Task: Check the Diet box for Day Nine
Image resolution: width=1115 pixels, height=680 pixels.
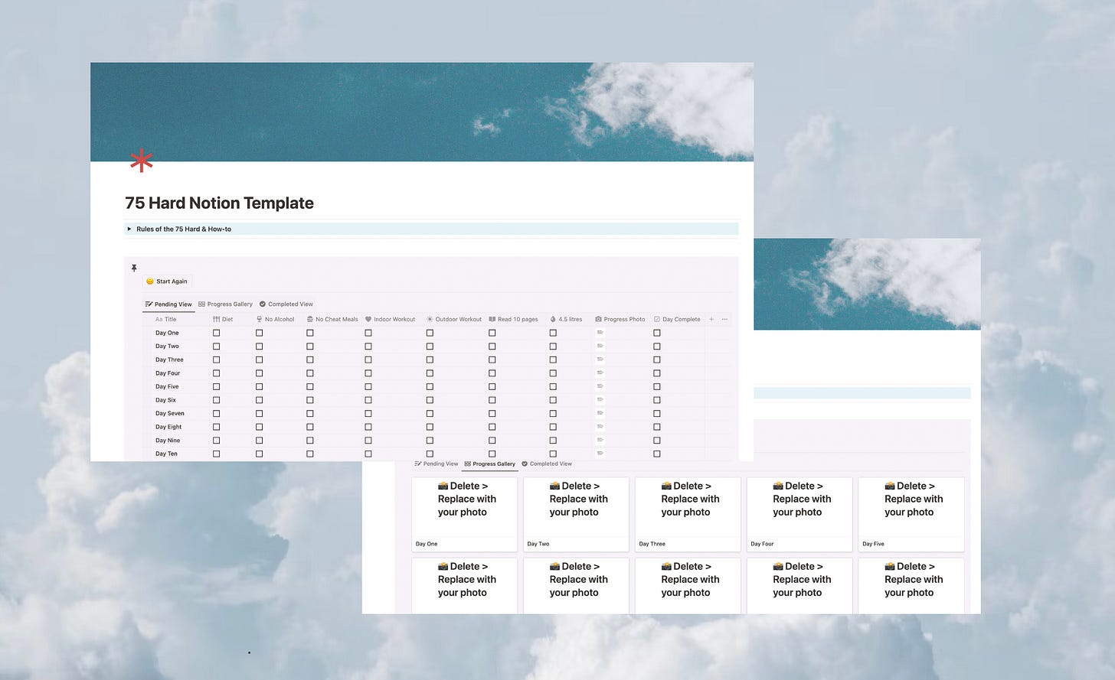Action: (217, 441)
